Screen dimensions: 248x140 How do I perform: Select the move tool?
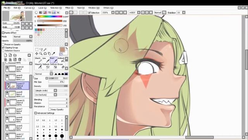[x=37, y=54]
